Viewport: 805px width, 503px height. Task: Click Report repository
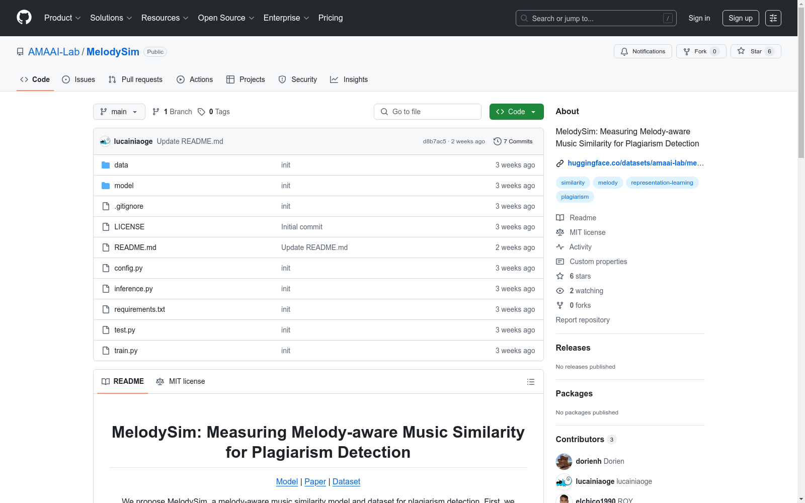click(x=583, y=320)
